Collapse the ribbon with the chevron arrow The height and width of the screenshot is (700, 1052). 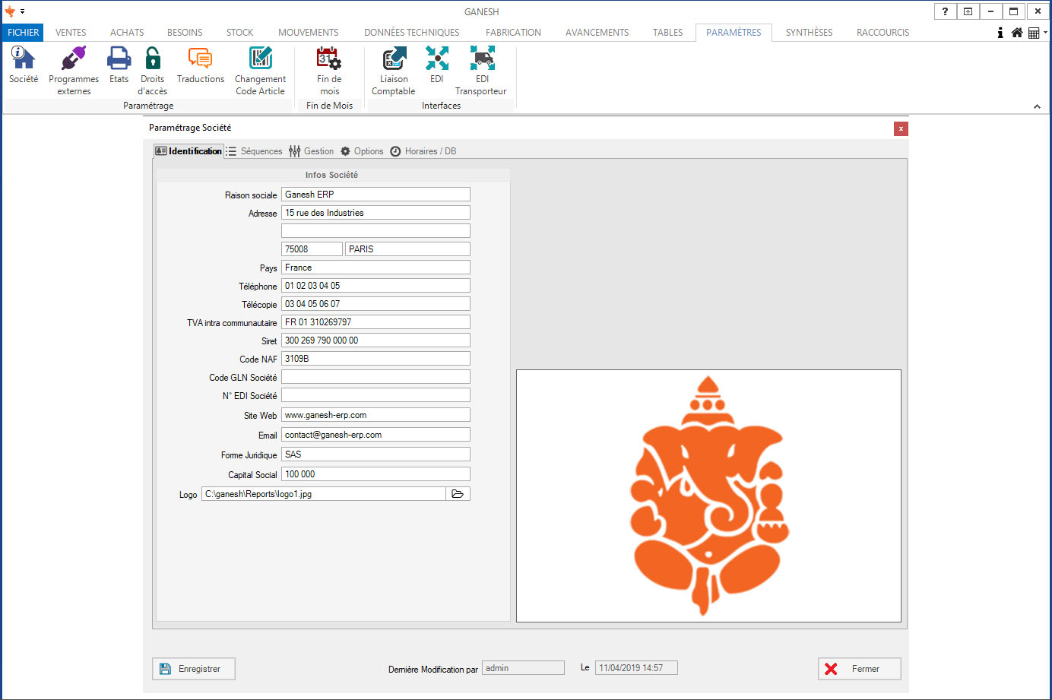click(x=1037, y=106)
